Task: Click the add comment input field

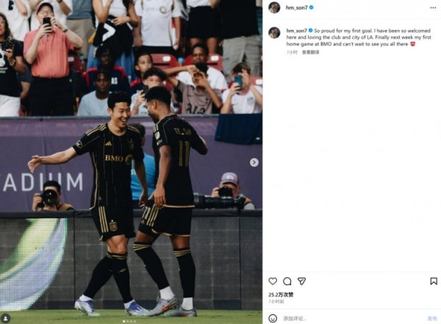Action: (353, 318)
